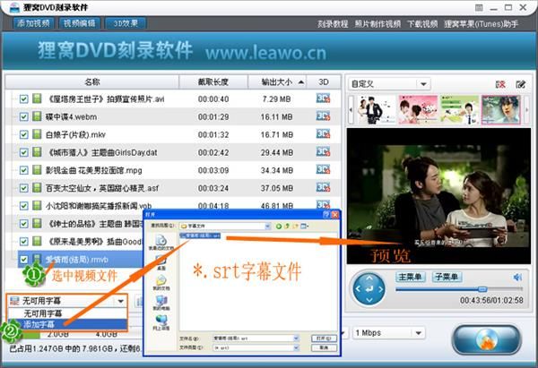Viewport: 538px width, 368px height.
Task: Collapse the 无可用字幕 subtitle dropdown
Action: coord(120,301)
